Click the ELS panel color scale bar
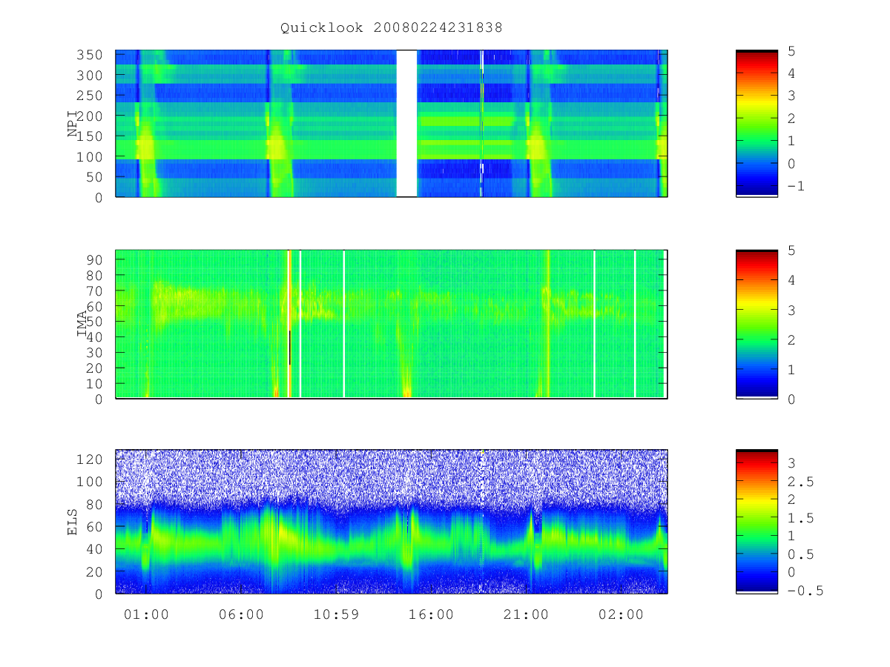Image resolution: width=890 pixels, height=667 pixels. 756,522
